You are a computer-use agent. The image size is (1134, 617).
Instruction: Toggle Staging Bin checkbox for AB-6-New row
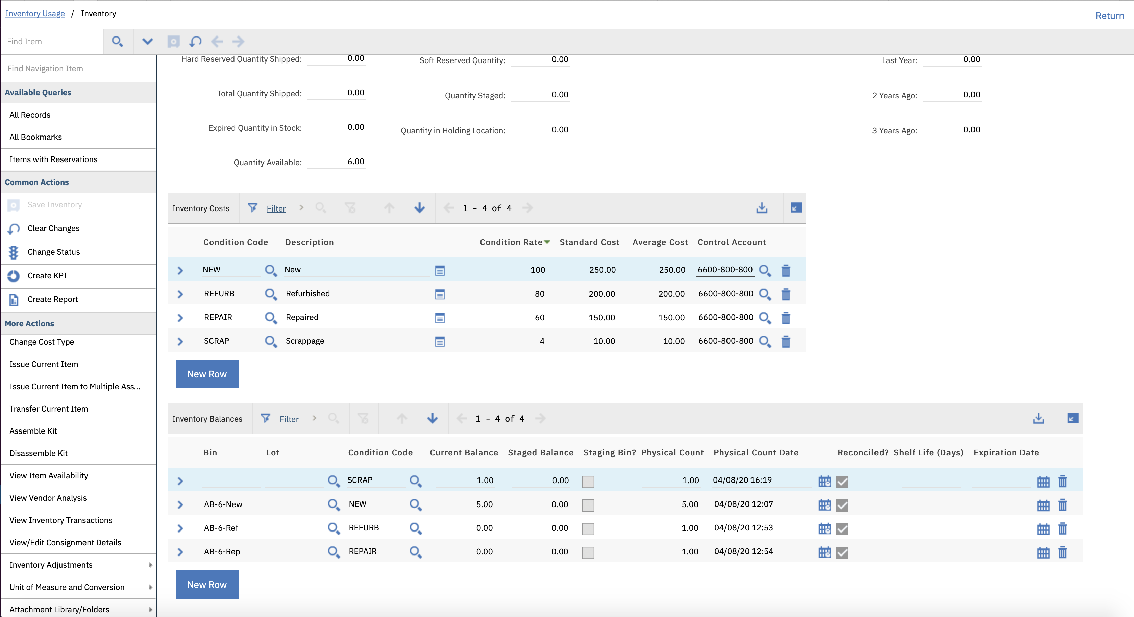(588, 505)
